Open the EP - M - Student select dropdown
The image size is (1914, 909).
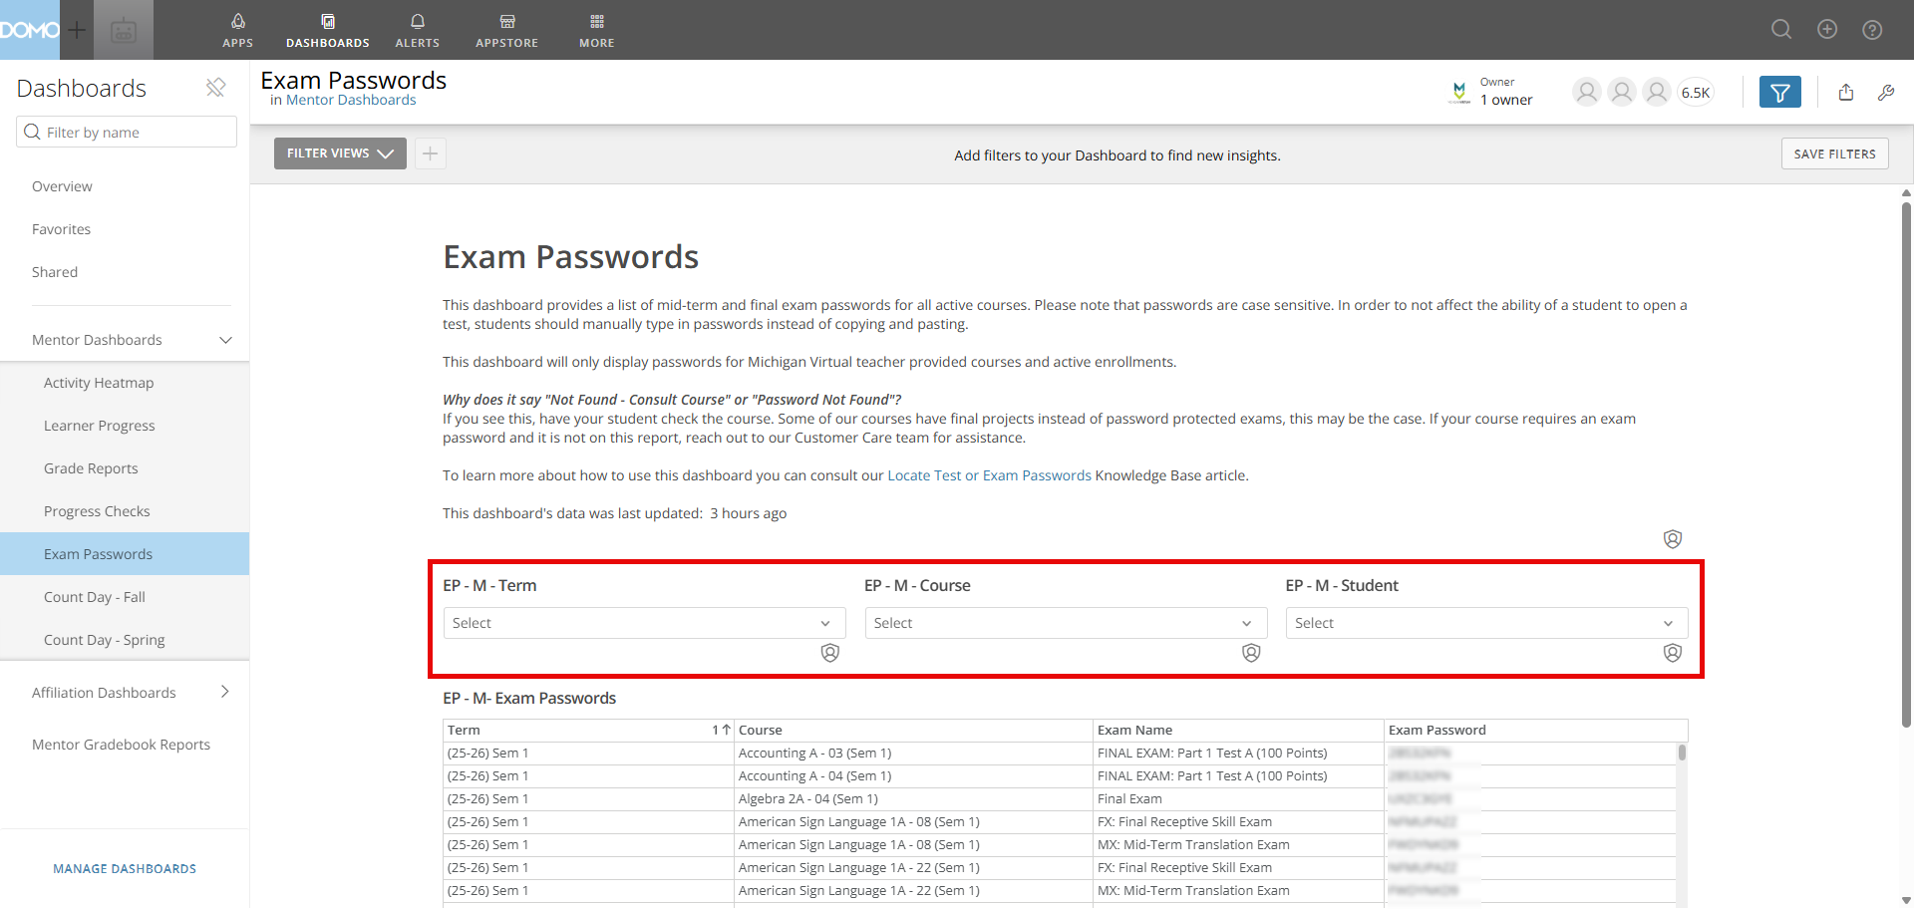1486,623
